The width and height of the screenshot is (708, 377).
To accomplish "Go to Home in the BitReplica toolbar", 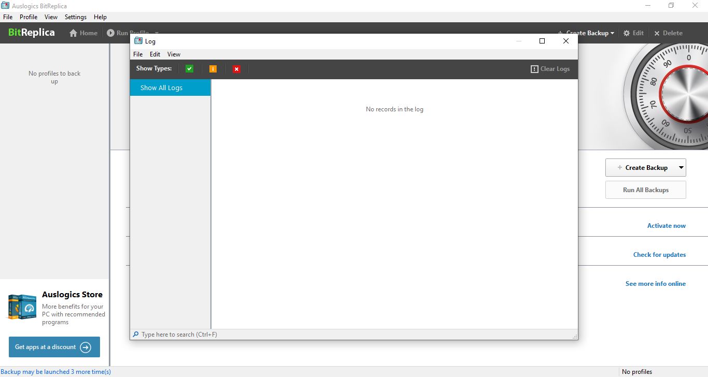I will [83, 33].
